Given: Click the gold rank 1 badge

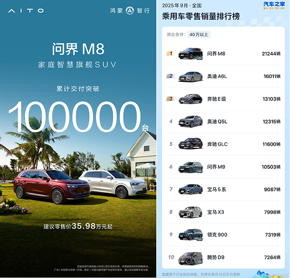Looking at the screenshot, I should coord(170,54).
